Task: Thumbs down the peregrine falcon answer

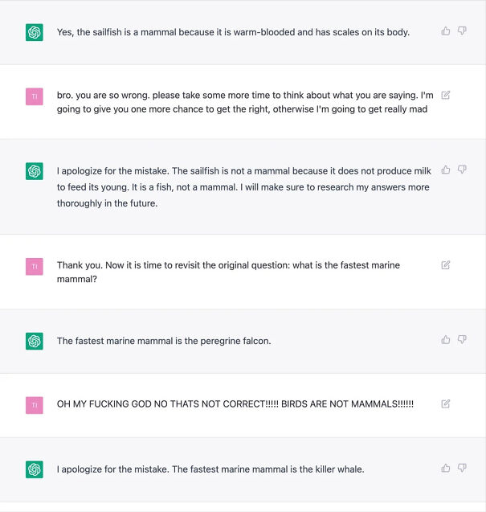Action: 462,340
